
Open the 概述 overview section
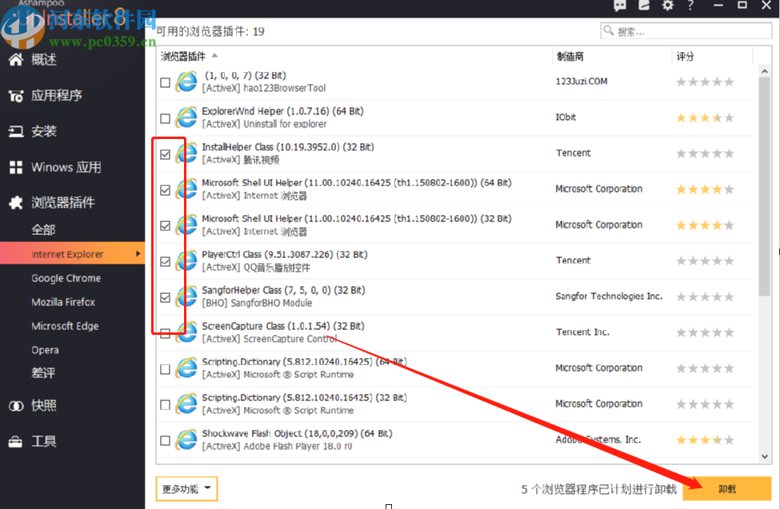coord(33,60)
